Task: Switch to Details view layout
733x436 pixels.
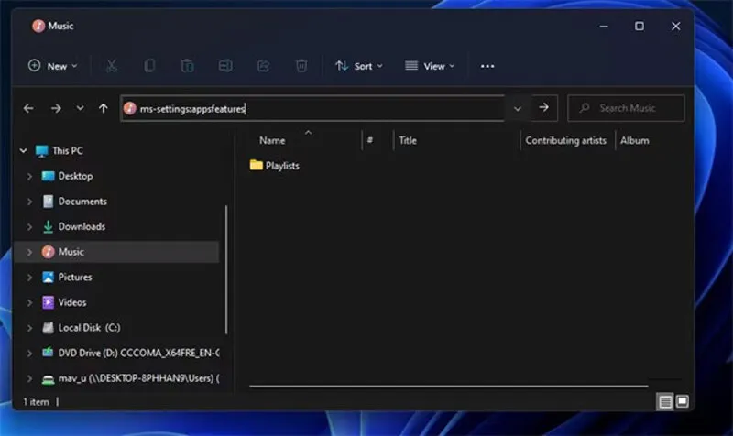Action: 665,401
